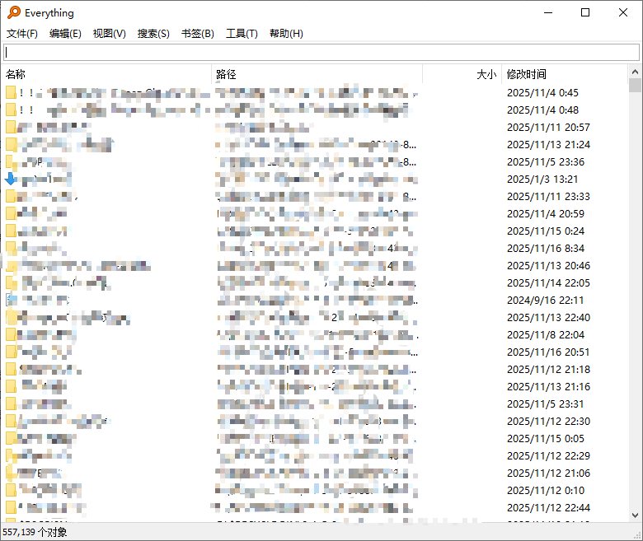Image resolution: width=643 pixels, height=541 pixels.
Task: Click folder icon in row dated 2025/11/4 20:59
Action: 11,213
